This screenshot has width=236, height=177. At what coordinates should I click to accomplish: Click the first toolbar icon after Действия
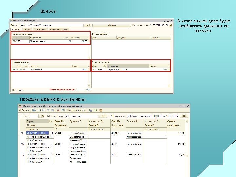tap(34, 110)
